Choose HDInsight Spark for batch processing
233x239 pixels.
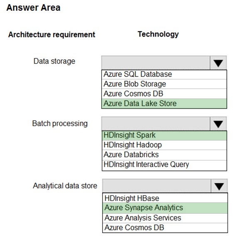164,136
